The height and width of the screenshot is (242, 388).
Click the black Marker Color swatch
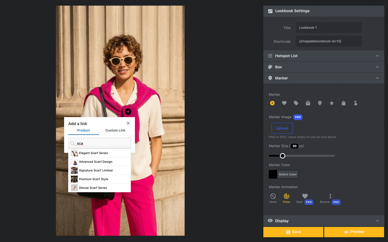click(x=273, y=174)
